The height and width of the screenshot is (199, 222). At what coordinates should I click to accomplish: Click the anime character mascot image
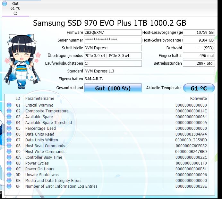(22, 62)
